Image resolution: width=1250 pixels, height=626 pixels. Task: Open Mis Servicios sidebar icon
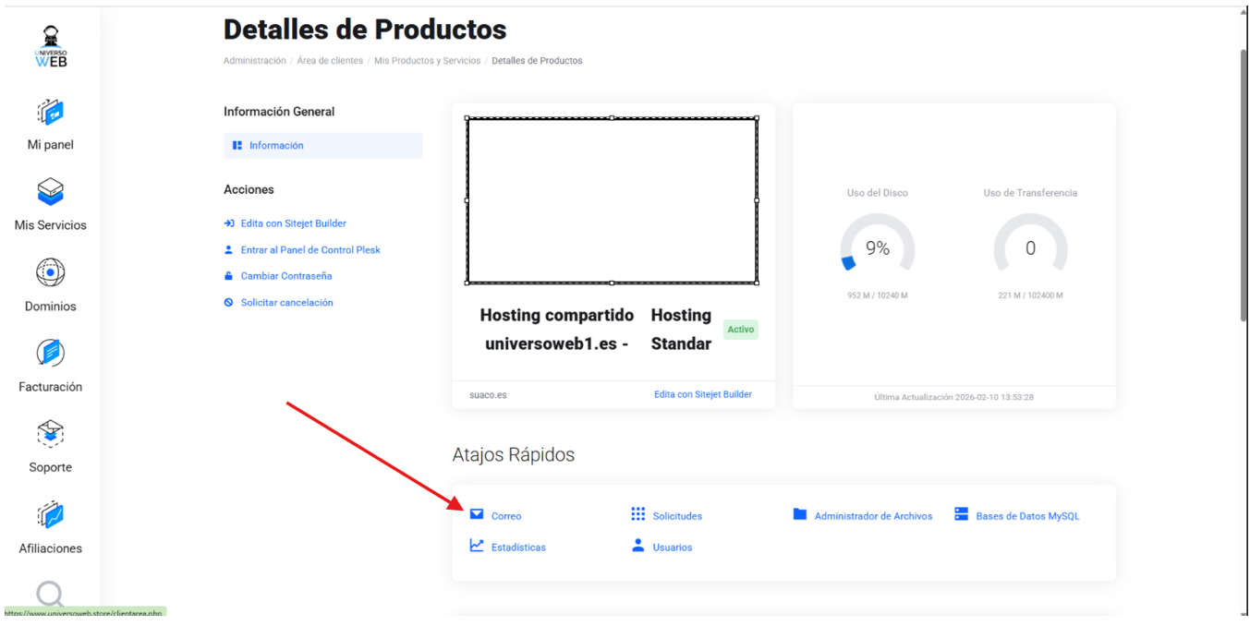(50, 192)
